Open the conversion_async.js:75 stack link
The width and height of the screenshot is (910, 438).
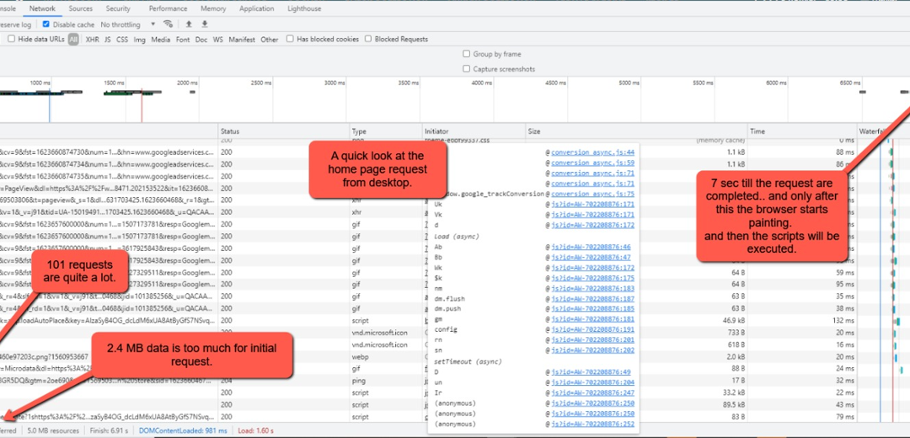(x=592, y=194)
